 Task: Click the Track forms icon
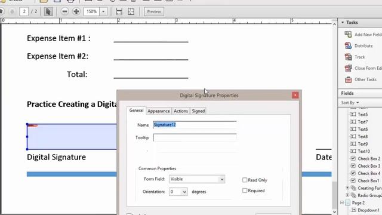click(x=349, y=57)
